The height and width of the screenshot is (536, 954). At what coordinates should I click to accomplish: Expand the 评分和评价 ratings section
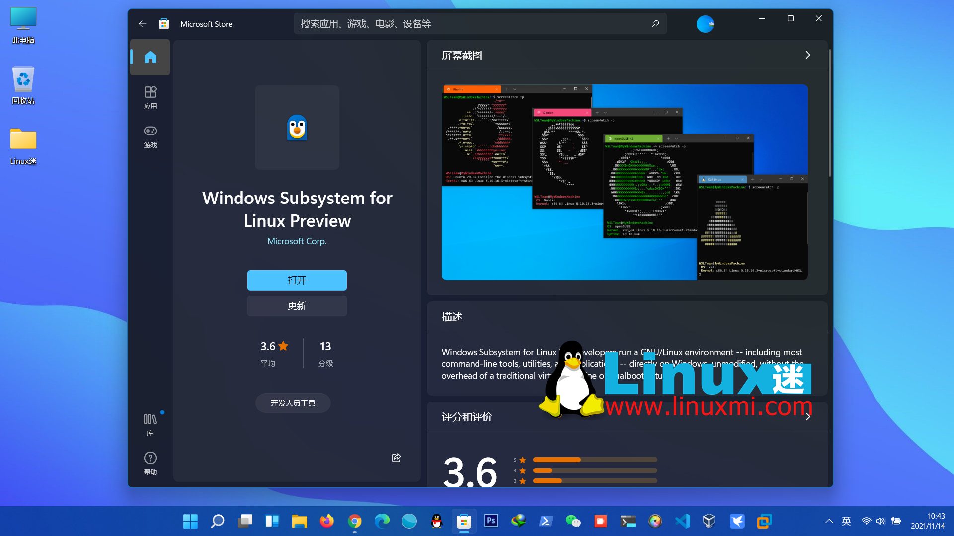click(808, 417)
